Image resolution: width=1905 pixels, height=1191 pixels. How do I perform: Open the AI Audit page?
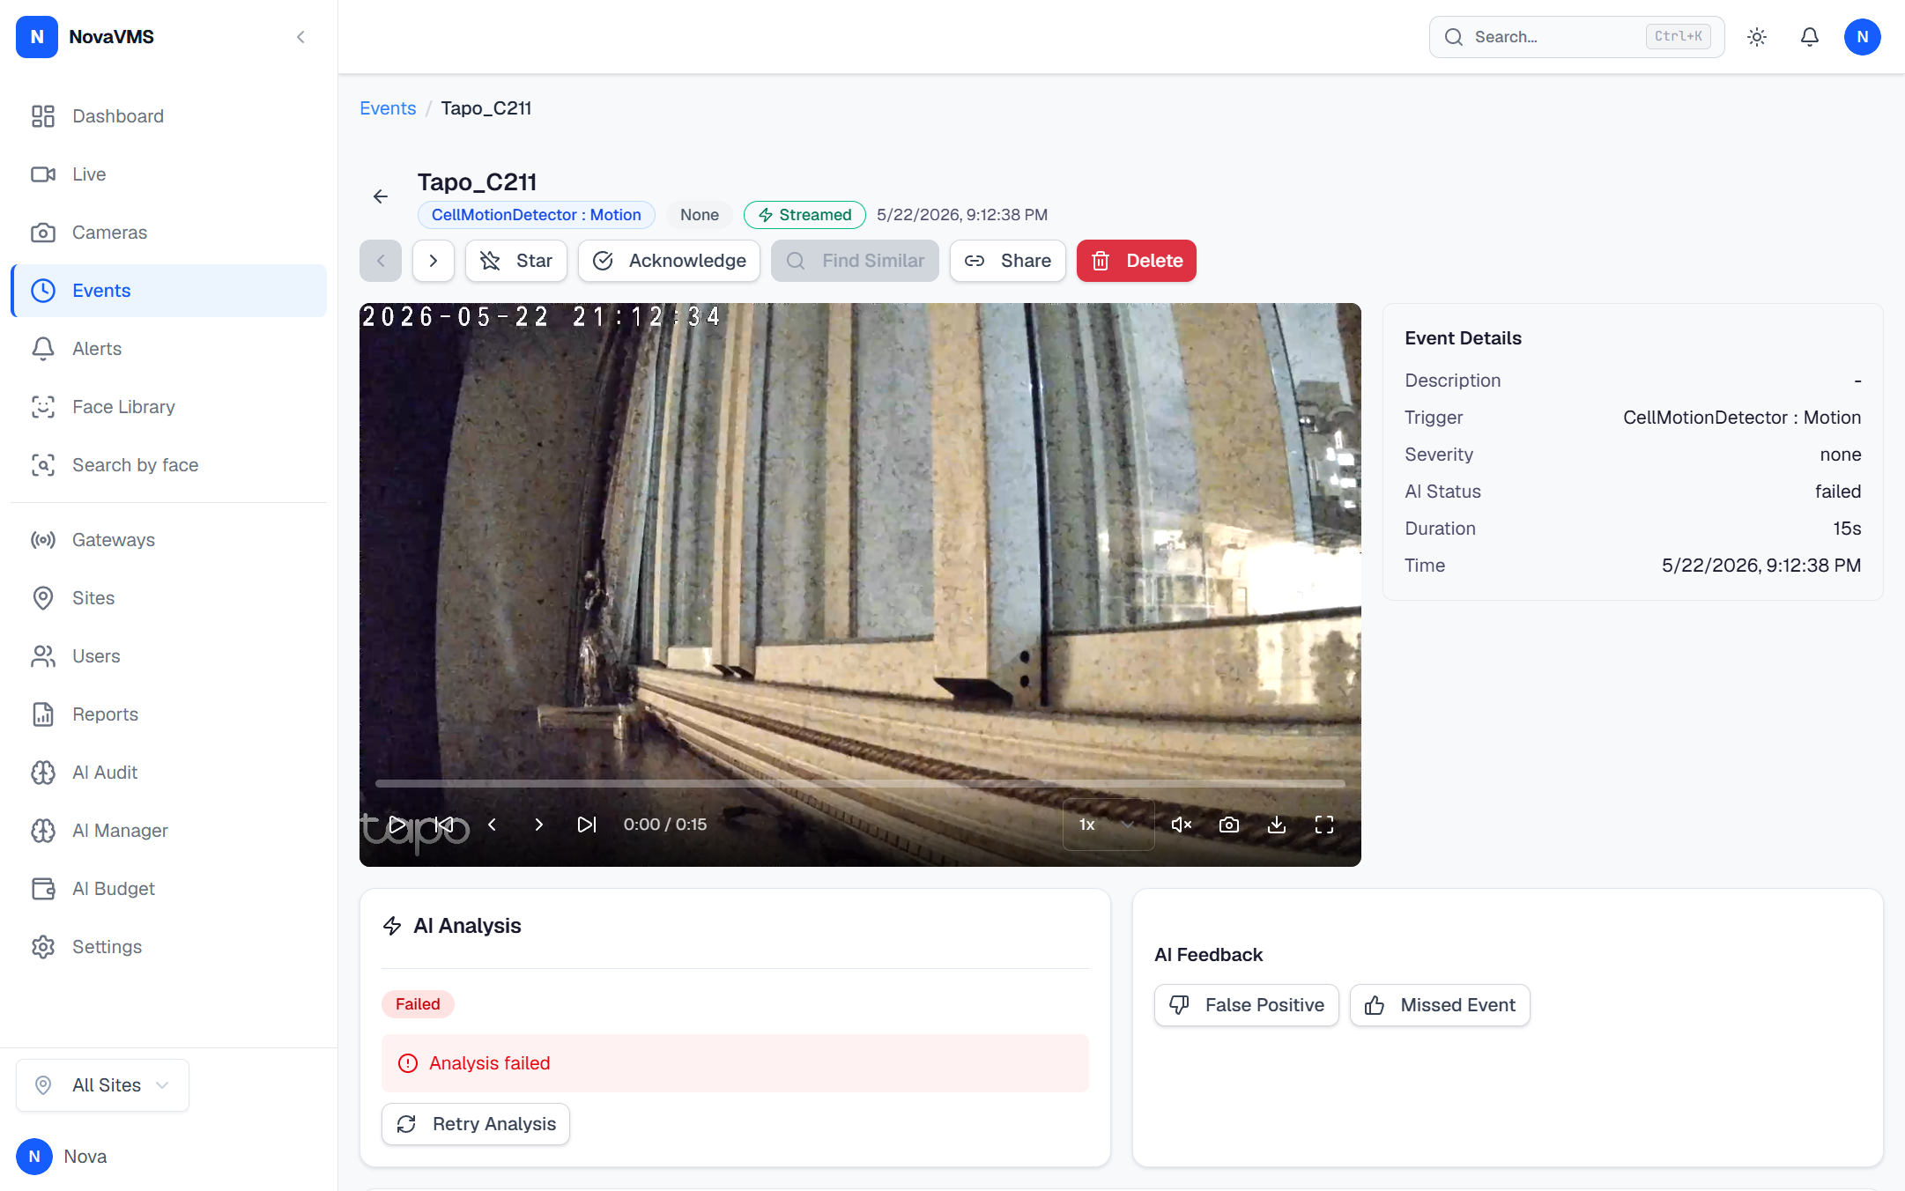[x=168, y=773]
